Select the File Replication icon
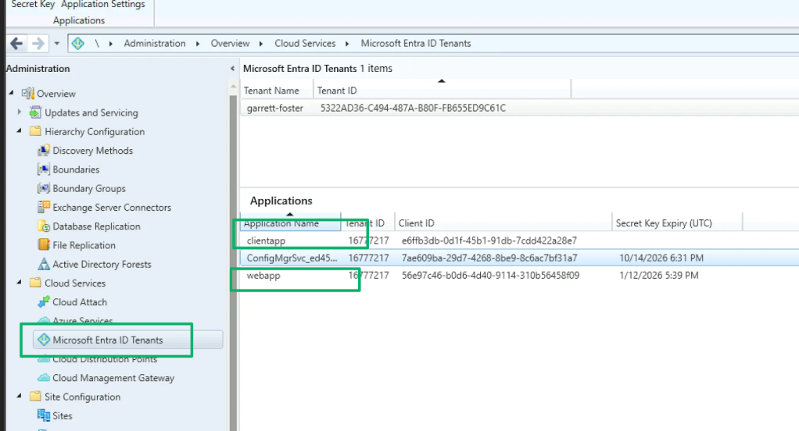Image resolution: width=799 pixels, height=431 pixels. 44,245
